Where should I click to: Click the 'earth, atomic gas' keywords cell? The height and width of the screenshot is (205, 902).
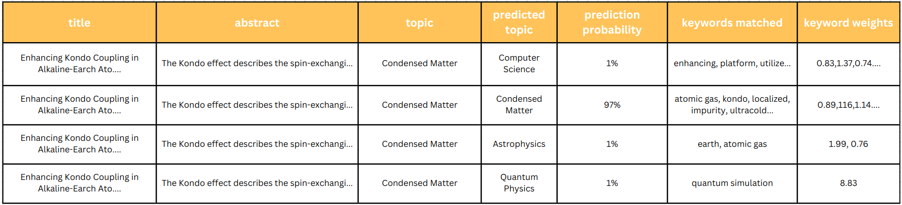[x=732, y=144]
